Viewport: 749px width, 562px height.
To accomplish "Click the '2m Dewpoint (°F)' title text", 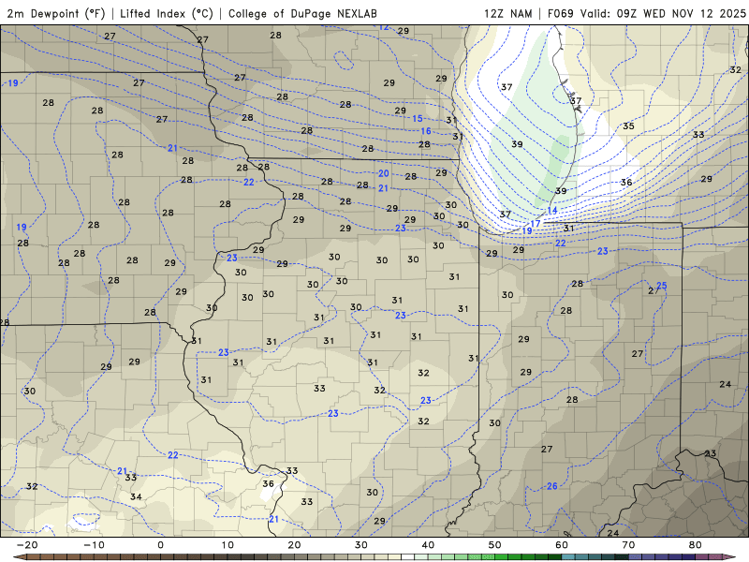I will coord(56,13).
